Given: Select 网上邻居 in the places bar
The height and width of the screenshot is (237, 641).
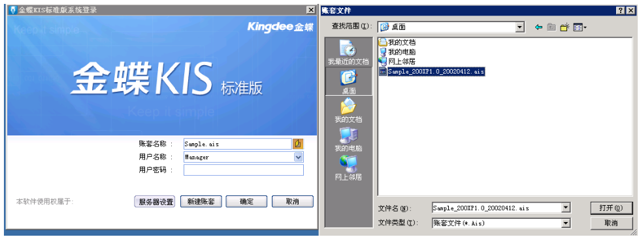Looking at the screenshot, I should pyautogui.click(x=349, y=167).
